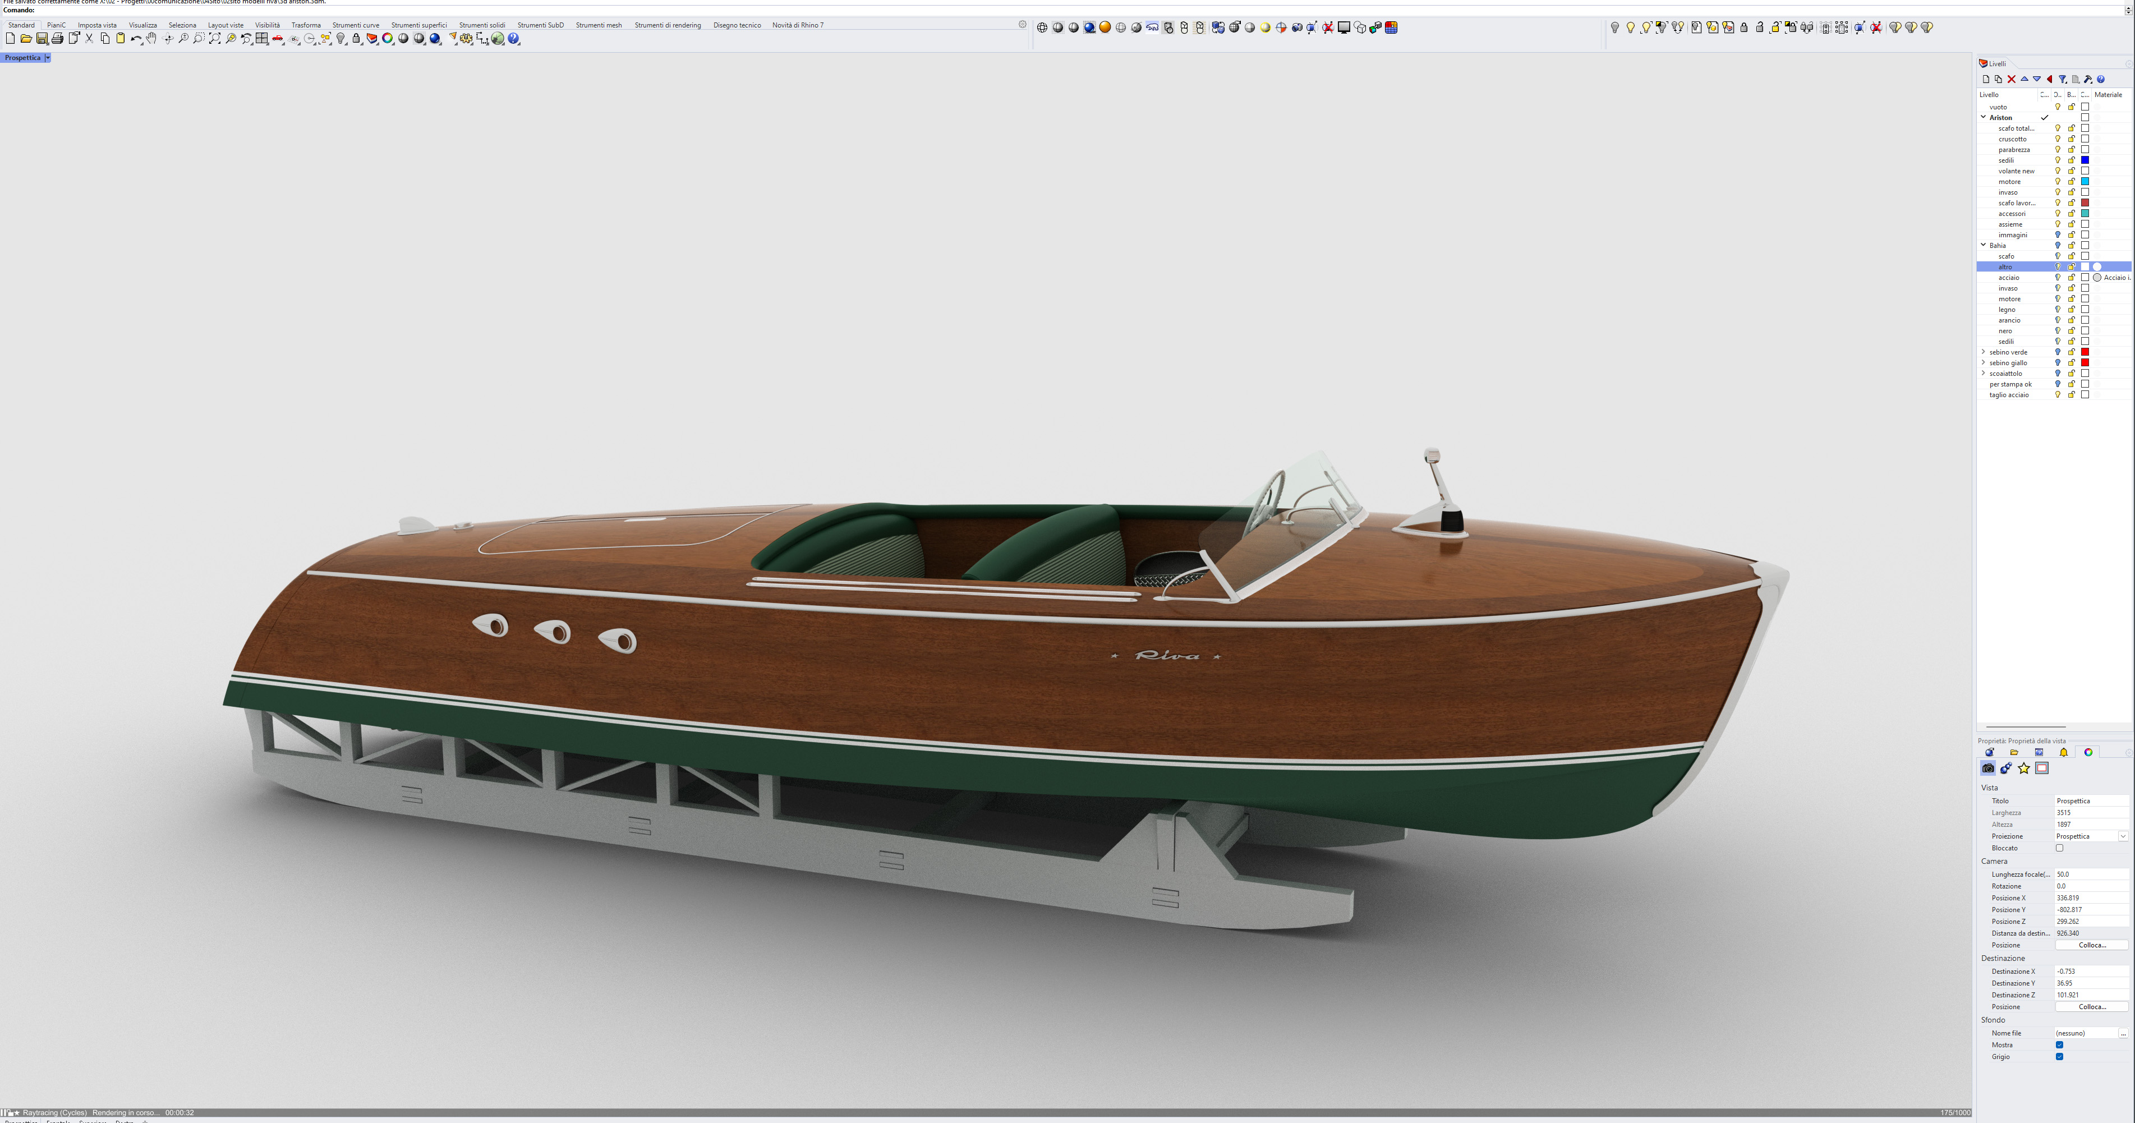Turn off the sedili layer lightbulb

tap(2057, 160)
